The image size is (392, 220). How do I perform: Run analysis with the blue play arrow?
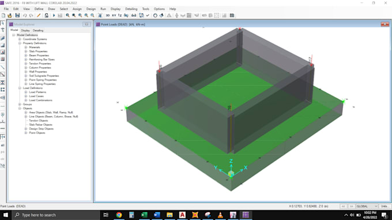coord(54,16)
